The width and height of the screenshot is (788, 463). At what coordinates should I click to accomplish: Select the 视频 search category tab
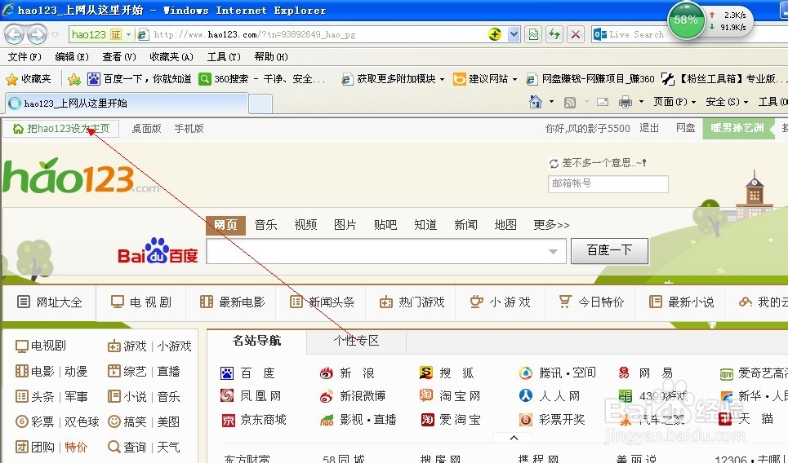(x=305, y=225)
